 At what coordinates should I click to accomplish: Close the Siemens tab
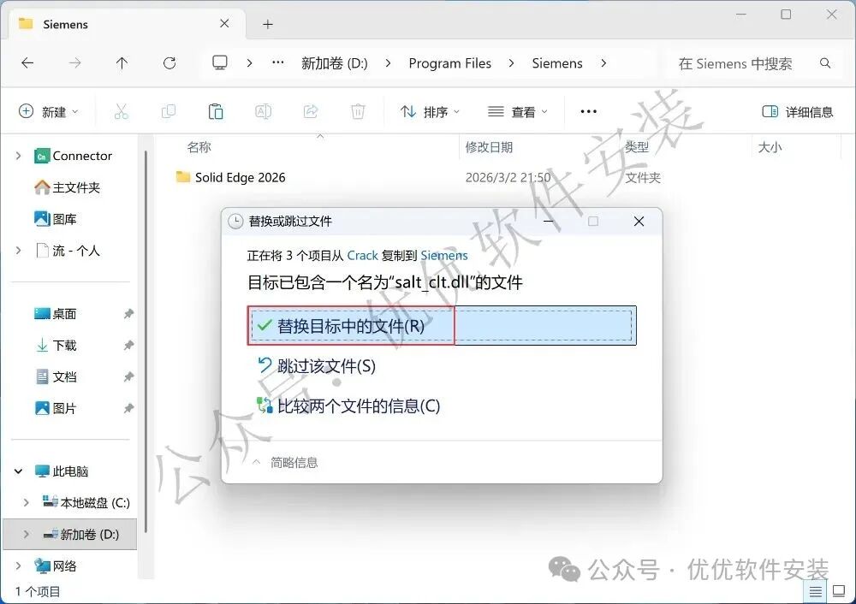[x=224, y=23]
